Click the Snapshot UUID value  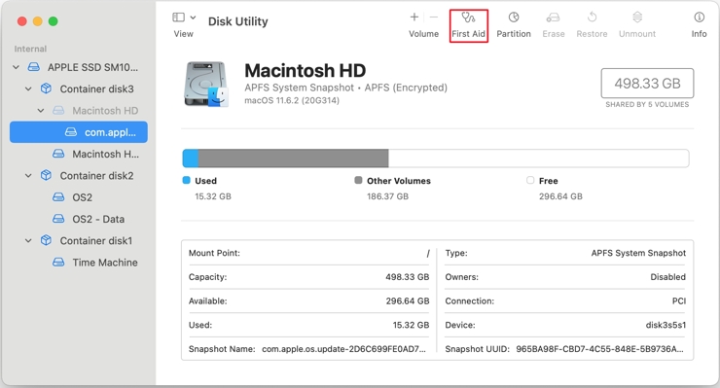pos(599,349)
